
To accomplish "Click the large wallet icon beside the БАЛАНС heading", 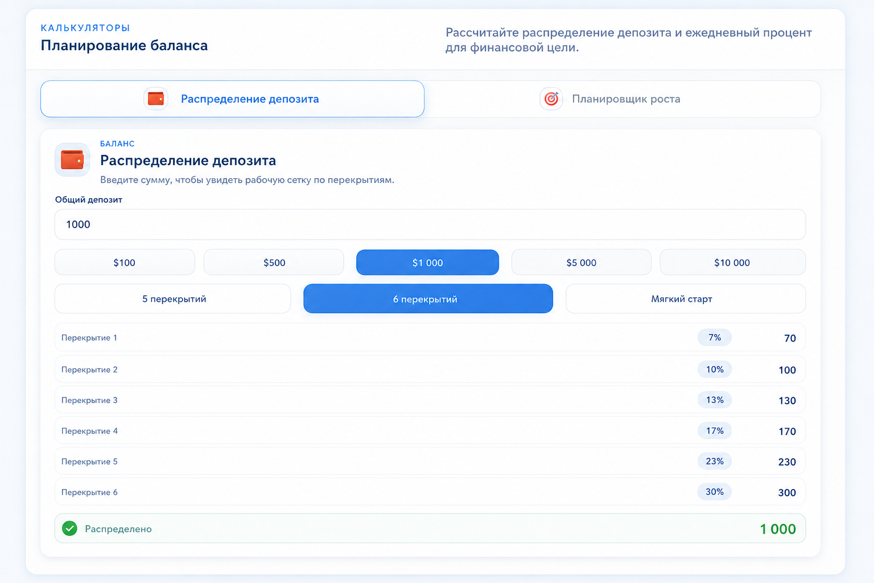I will coord(72,159).
